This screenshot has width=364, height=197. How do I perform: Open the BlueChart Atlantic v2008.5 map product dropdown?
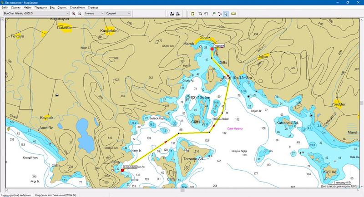[36, 14]
